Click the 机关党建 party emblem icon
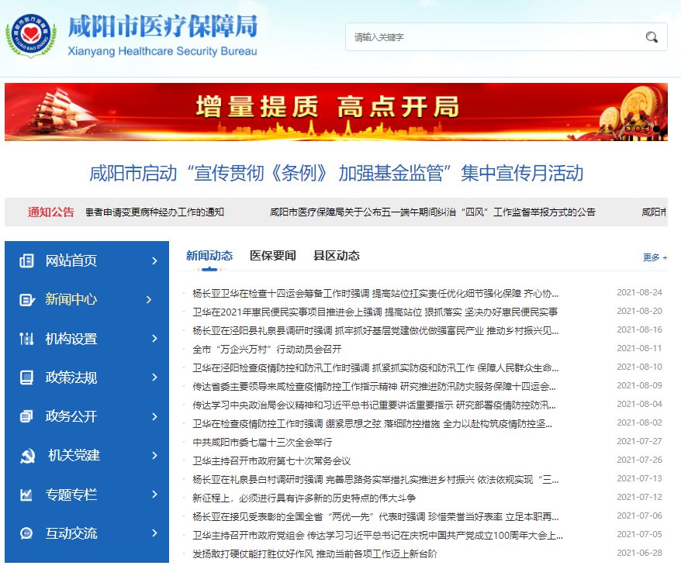The width and height of the screenshot is (681, 569). coord(27,456)
